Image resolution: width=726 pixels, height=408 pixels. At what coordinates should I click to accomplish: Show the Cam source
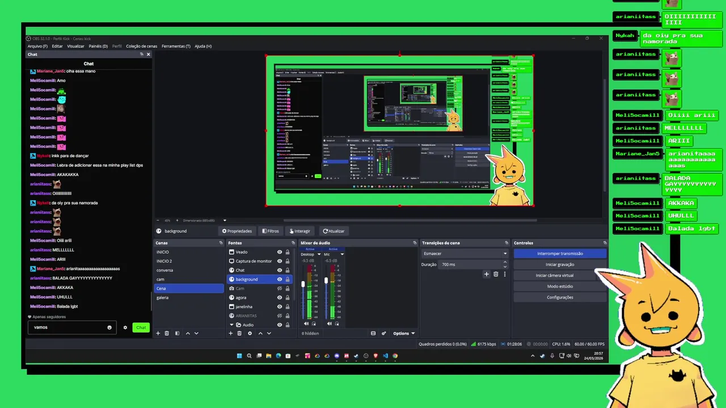click(280, 288)
